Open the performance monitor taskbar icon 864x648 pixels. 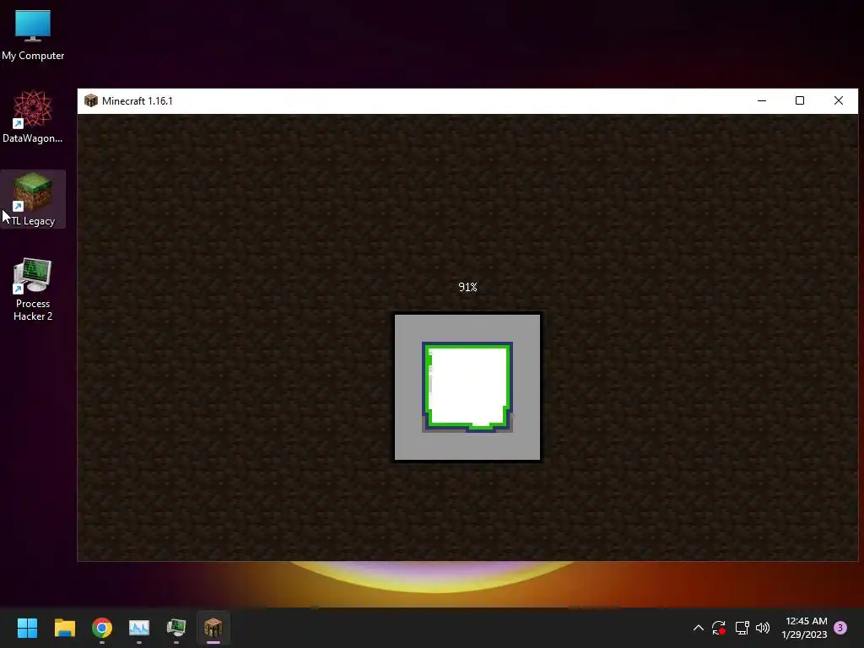click(x=139, y=628)
